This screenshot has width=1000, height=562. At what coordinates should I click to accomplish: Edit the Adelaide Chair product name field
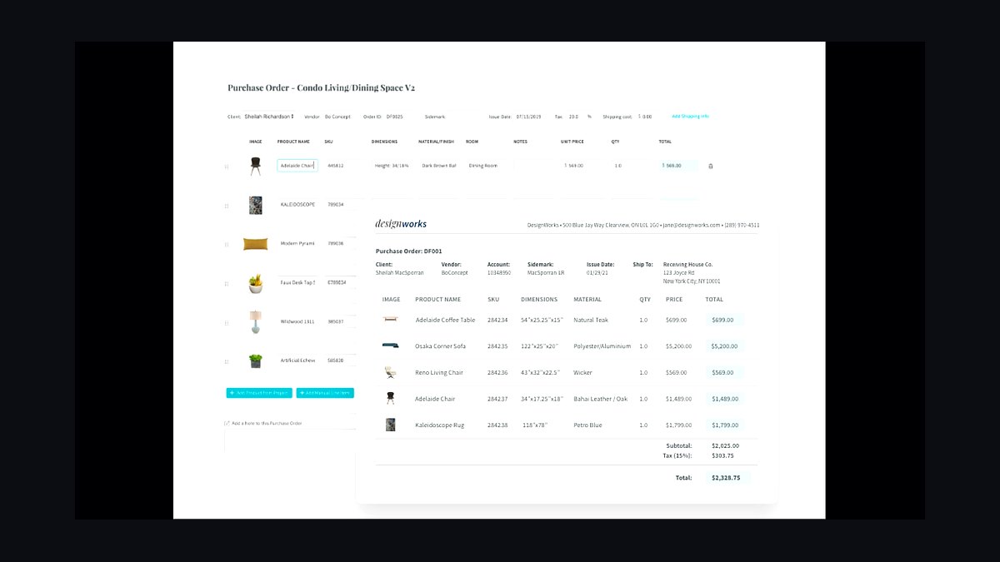pyautogui.click(x=297, y=166)
